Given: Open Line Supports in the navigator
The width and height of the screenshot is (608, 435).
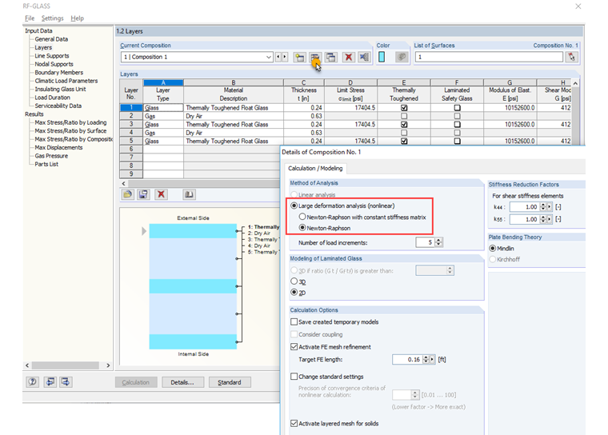Looking at the screenshot, I should 52,56.
